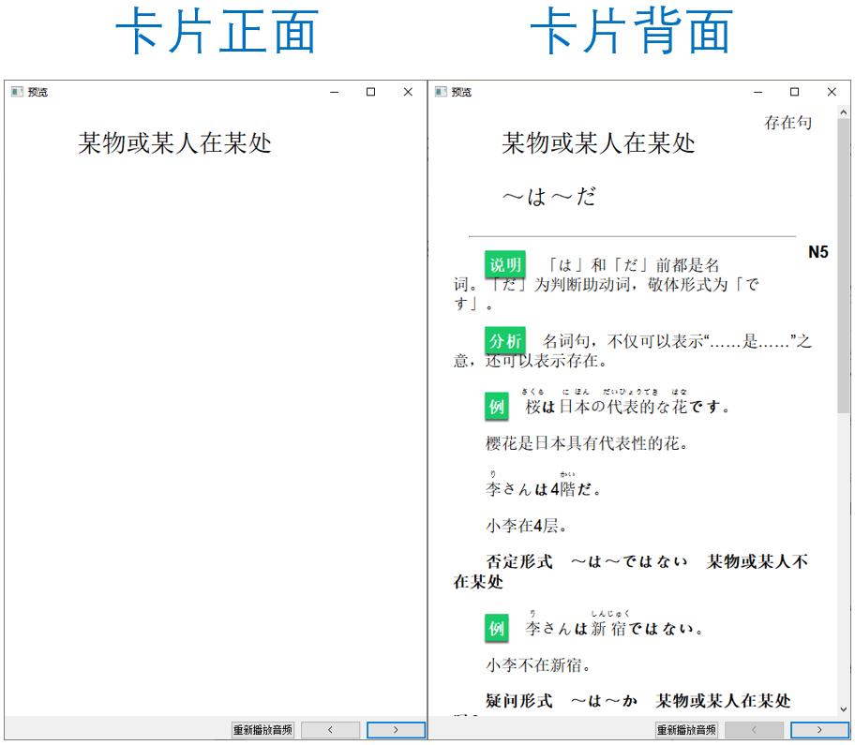
Task: Click the back card heading 某物或某人在某处
Action: click(598, 143)
